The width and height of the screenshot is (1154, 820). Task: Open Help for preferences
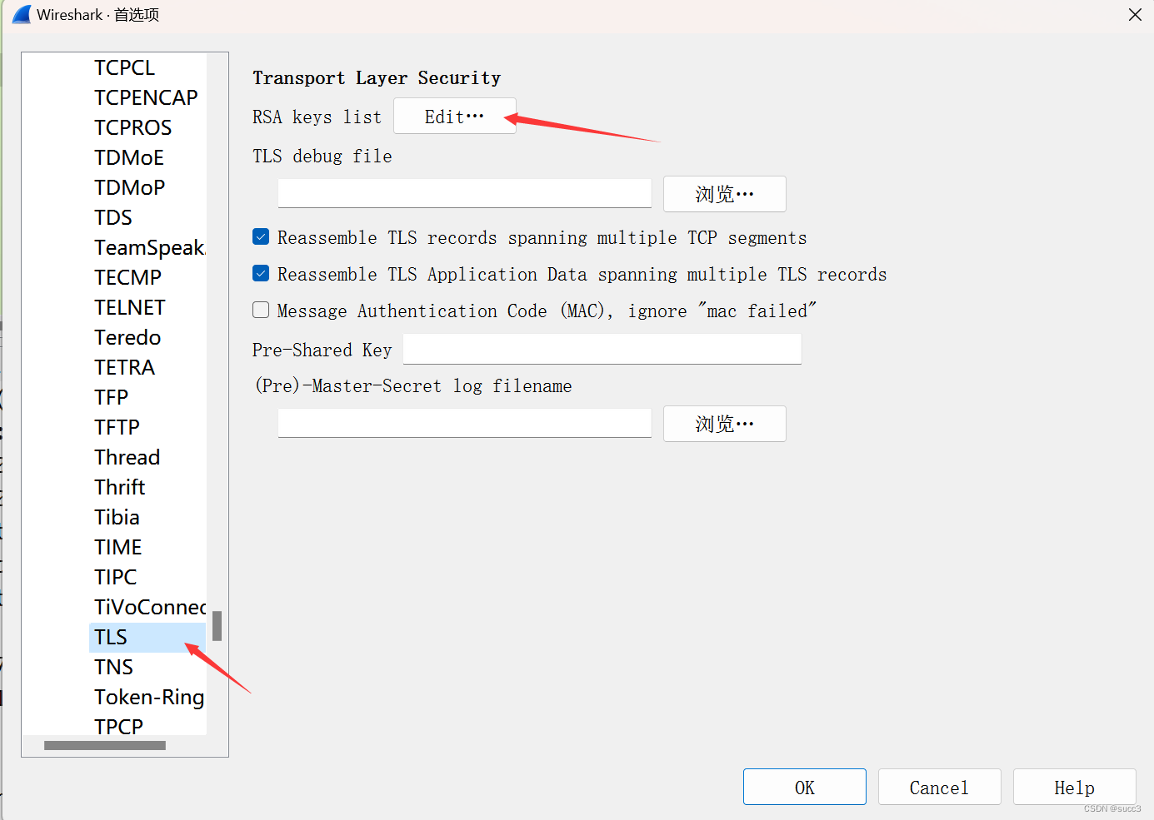click(1074, 787)
